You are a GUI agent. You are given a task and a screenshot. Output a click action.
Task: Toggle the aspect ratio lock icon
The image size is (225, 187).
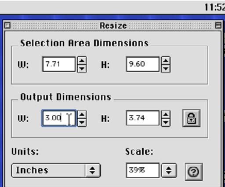point(191,118)
